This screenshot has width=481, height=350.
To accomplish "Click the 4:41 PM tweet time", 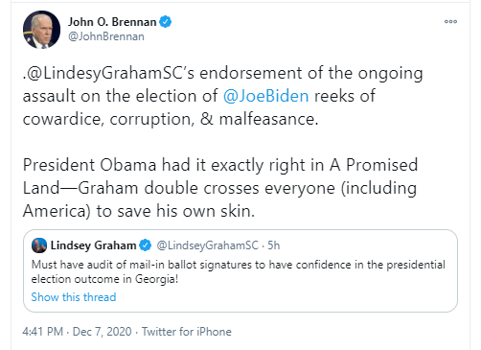I will point(43,332).
